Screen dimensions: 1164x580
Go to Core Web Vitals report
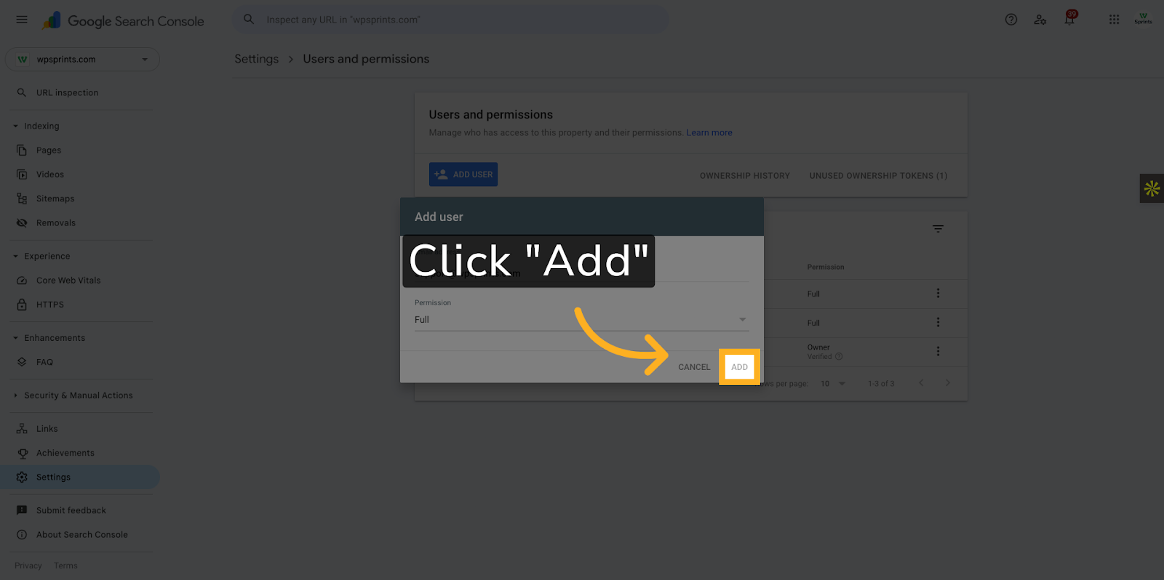click(68, 281)
